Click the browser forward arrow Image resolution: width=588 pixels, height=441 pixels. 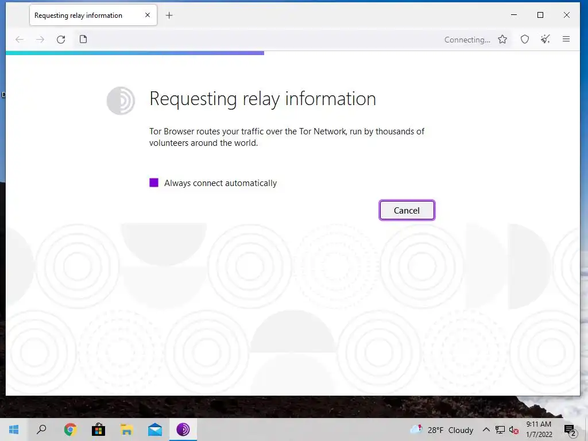click(40, 40)
